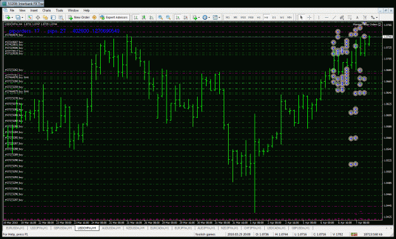Screen dimensions: 396x239
Task: Toggle the MN monthly timeframe
Action: [290, 17]
